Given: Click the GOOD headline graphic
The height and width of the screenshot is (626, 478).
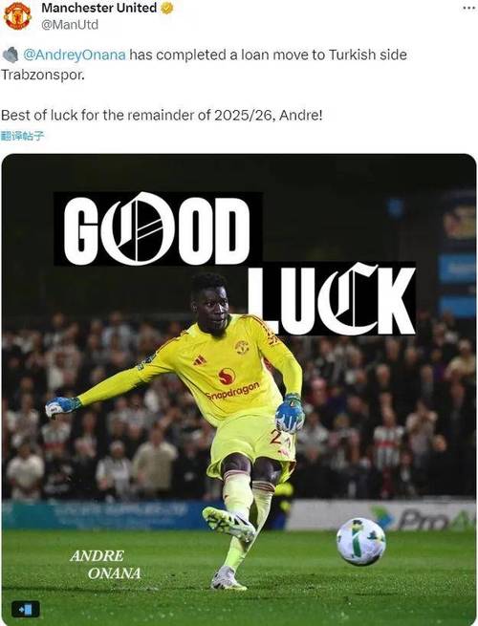Looking at the screenshot, I should (x=158, y=229).
